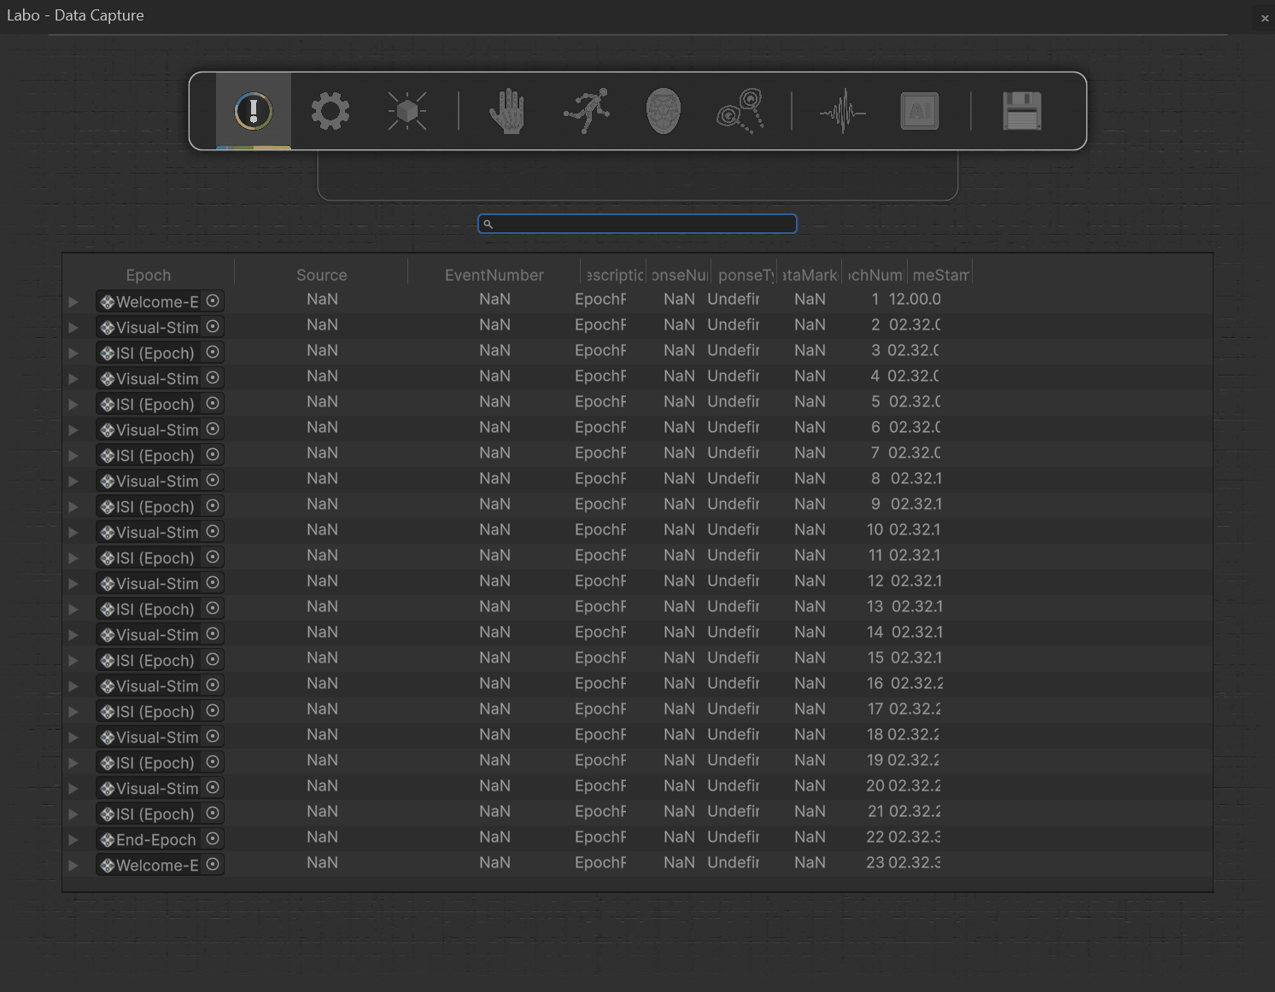
Task: Click object picker circle for row 15 ISI (Epoch)
Action: 213,659
